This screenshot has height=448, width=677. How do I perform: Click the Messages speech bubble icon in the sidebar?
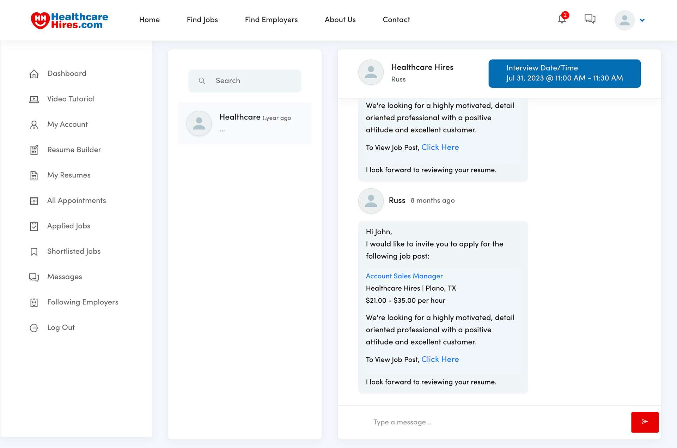[x=34, y=277]
